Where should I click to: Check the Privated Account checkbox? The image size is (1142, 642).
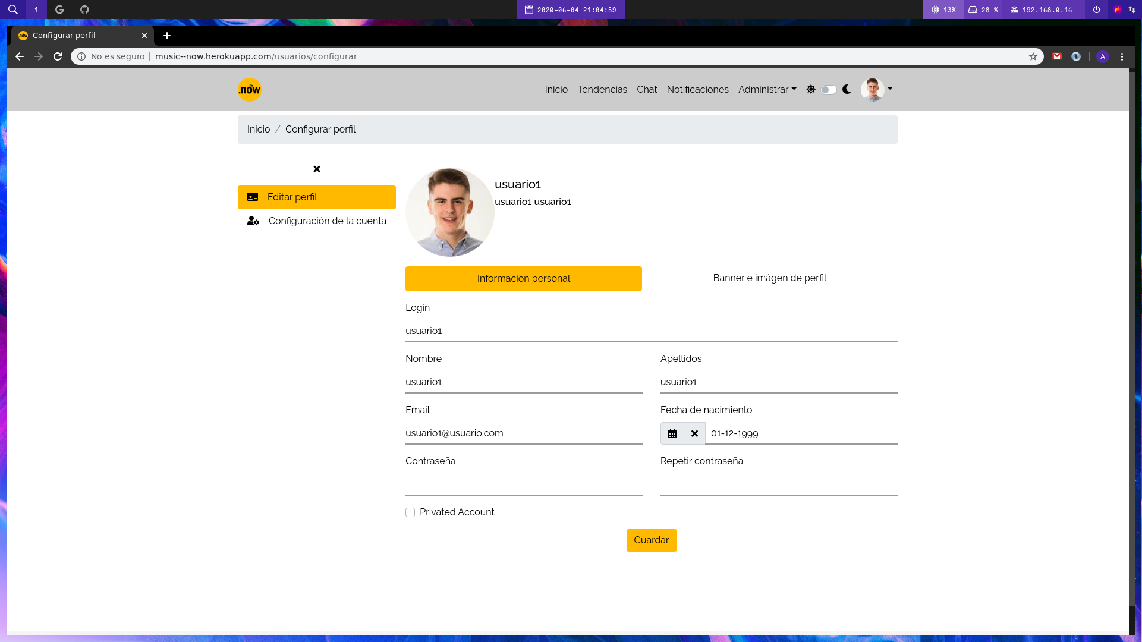410,512
